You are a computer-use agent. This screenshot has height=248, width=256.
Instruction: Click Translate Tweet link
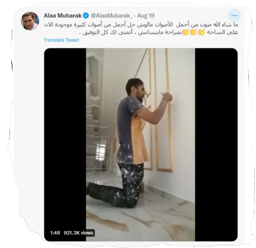(x=61, y=40)
